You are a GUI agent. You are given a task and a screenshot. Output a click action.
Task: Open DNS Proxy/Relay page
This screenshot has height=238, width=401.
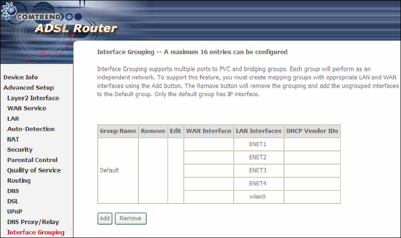33,222
